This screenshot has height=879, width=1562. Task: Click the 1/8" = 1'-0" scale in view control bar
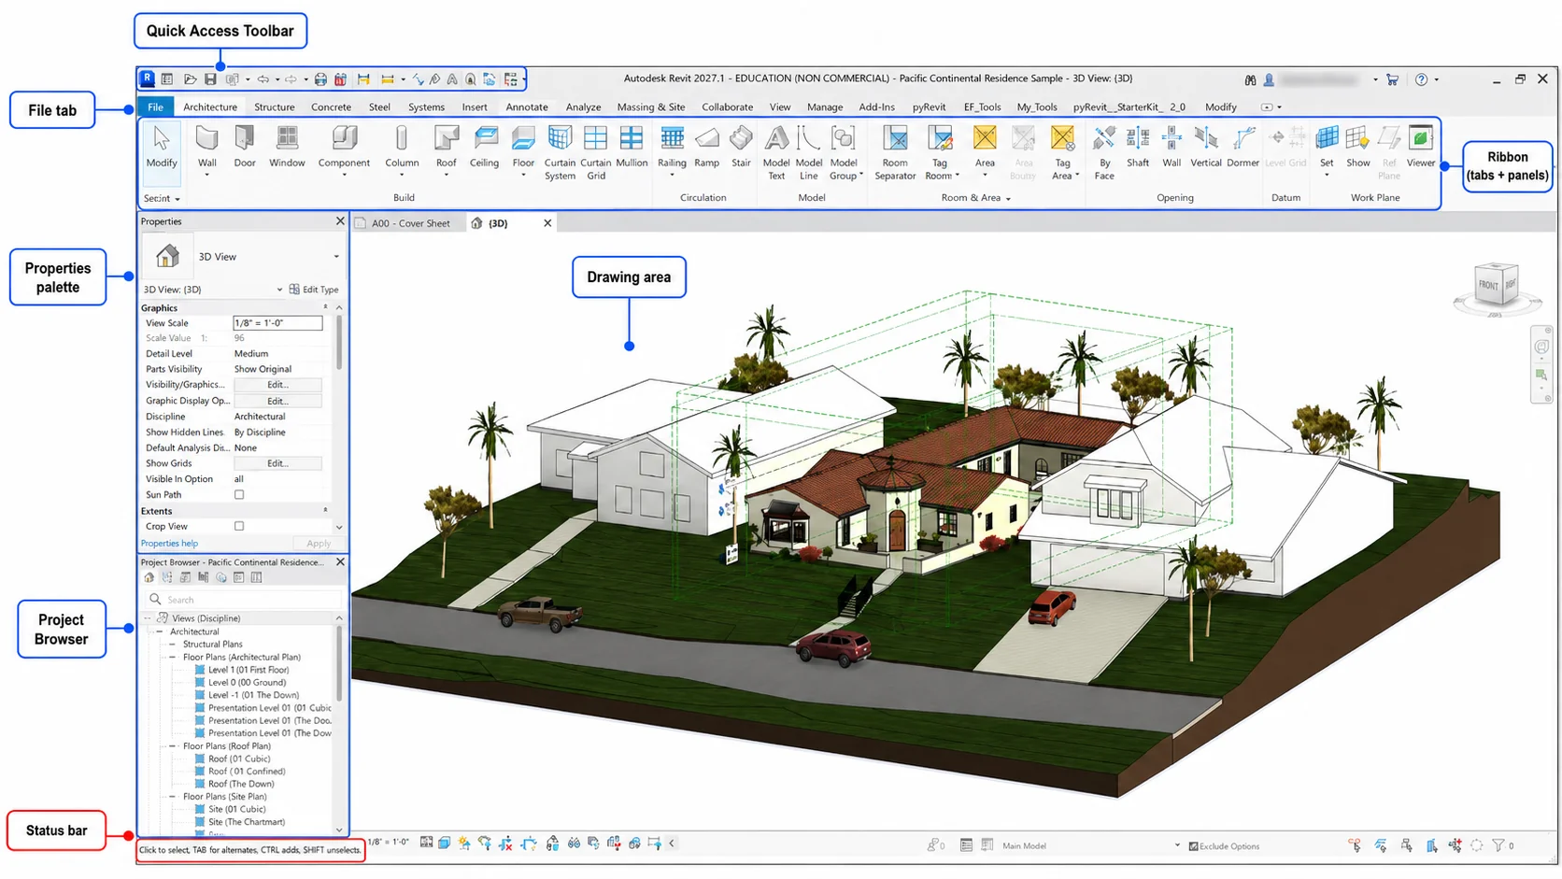click(x=389, y=843)
